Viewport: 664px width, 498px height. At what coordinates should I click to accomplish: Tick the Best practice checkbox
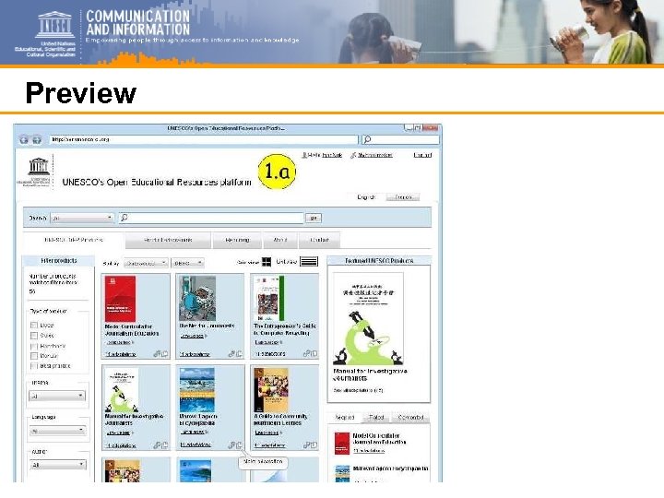[x=34, y=366]
